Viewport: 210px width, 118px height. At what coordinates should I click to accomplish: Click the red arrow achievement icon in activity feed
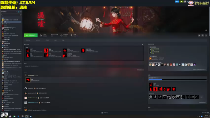pyautogui.click(x=28, y=80)
